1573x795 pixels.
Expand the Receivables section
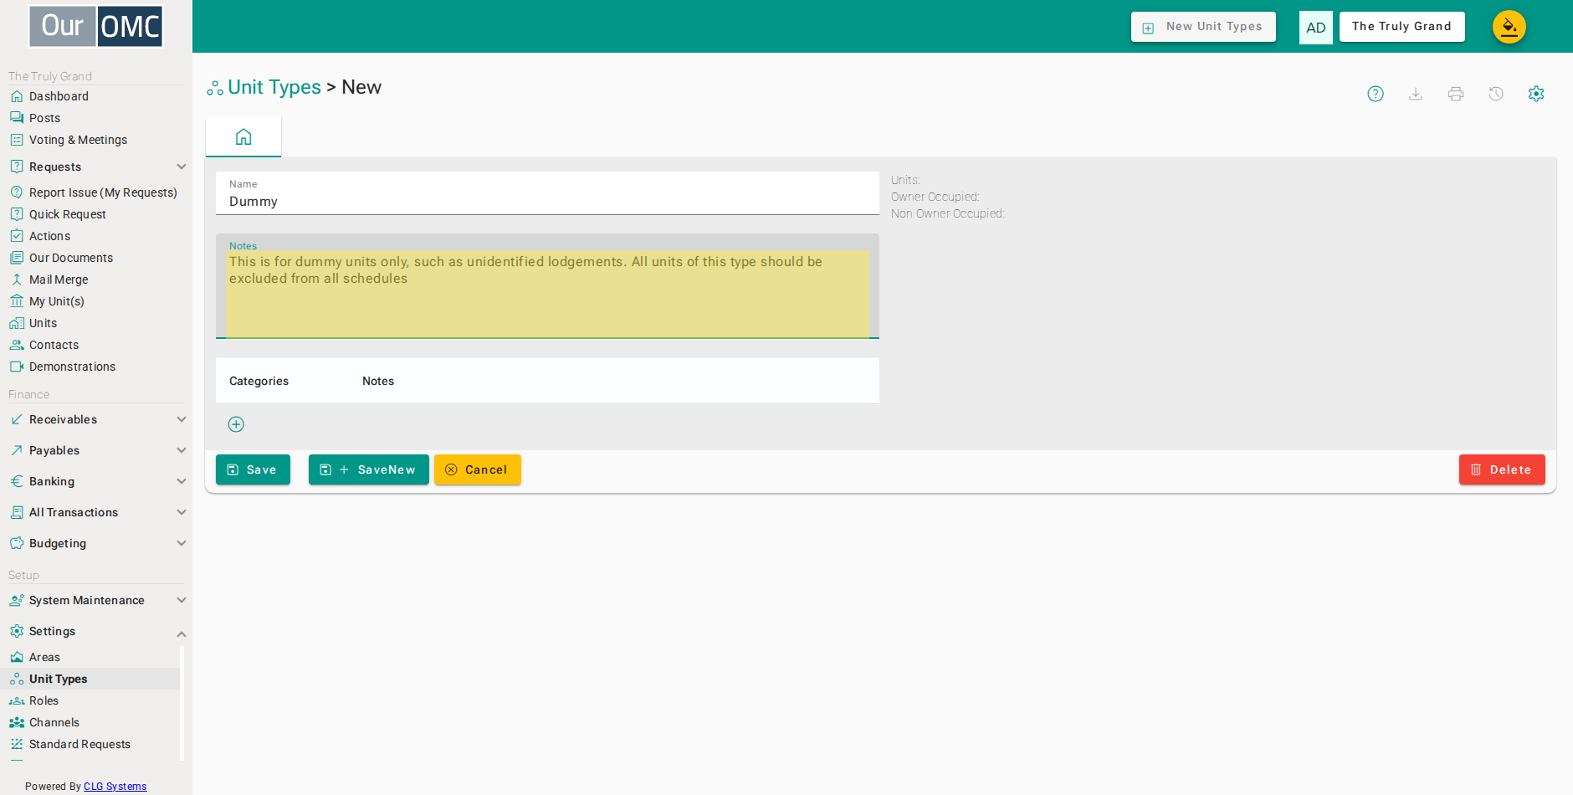tap(97, 419)
